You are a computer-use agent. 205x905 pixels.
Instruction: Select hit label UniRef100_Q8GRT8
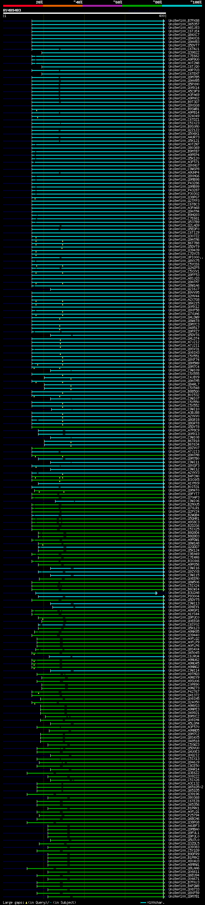pyautogui.click(x=184, y=423)
